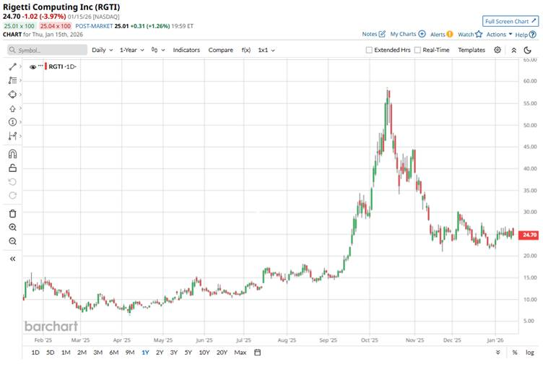
Task: Select the Fibonacci retracement tool
Action: [13, 80]
